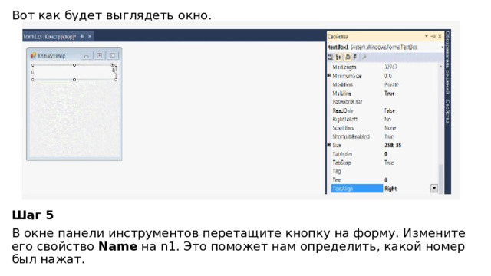Select the TabStop property name
This screenshot has width=491, height=276.
coord(341,163)
